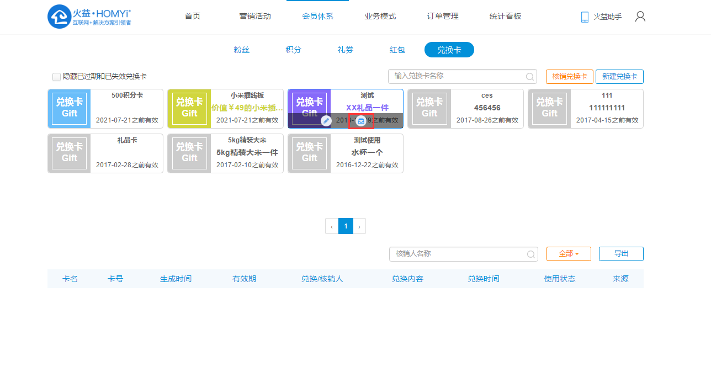Screen dimensions: 711x367
Task: Click the pencil edit icon on 测试 card
Action: click(326, 120)
